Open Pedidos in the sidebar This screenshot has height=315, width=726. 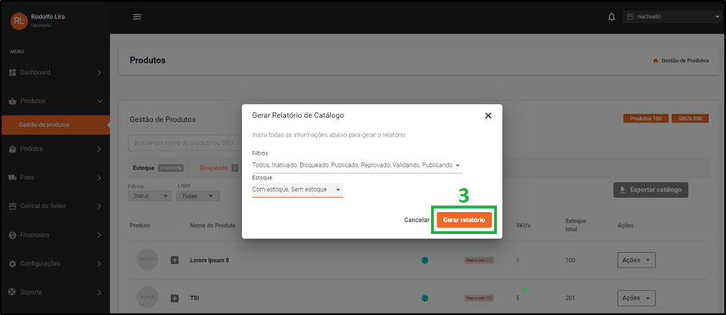[x=55, y=149]
